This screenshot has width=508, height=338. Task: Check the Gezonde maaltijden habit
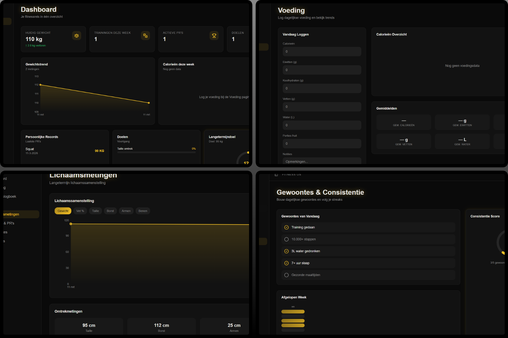tap(286, 275)
